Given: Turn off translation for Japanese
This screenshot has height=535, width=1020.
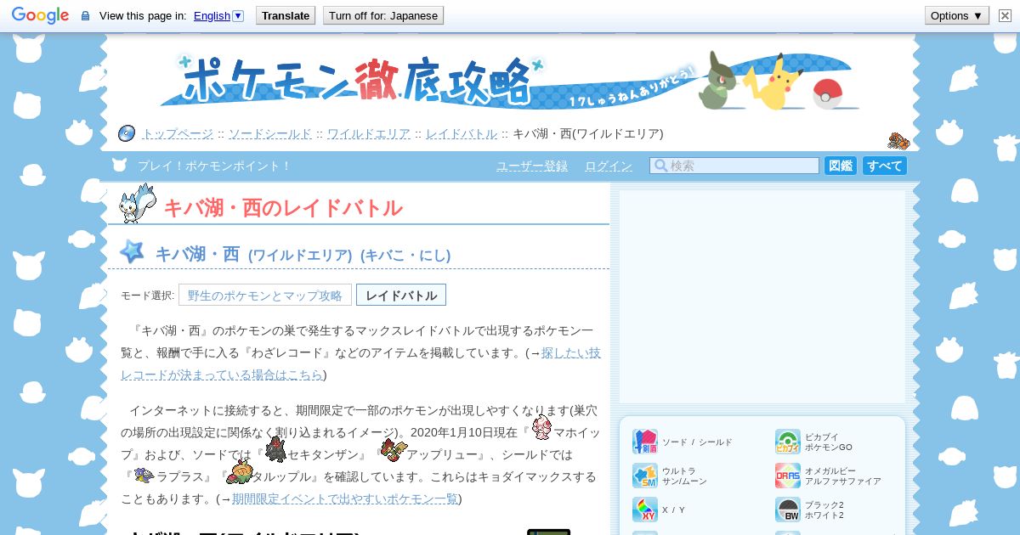Looking at the screenshot, I should [x=383, y=15].
